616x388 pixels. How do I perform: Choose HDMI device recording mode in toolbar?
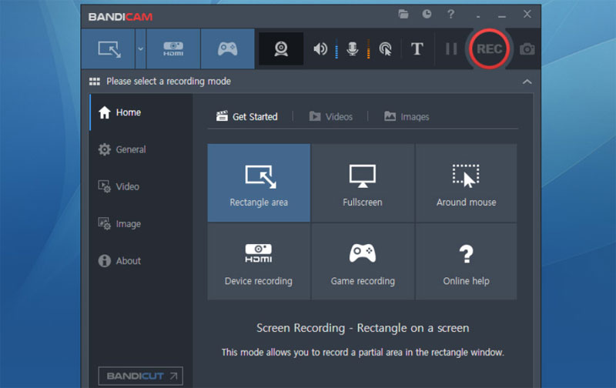tap(173, 49)
